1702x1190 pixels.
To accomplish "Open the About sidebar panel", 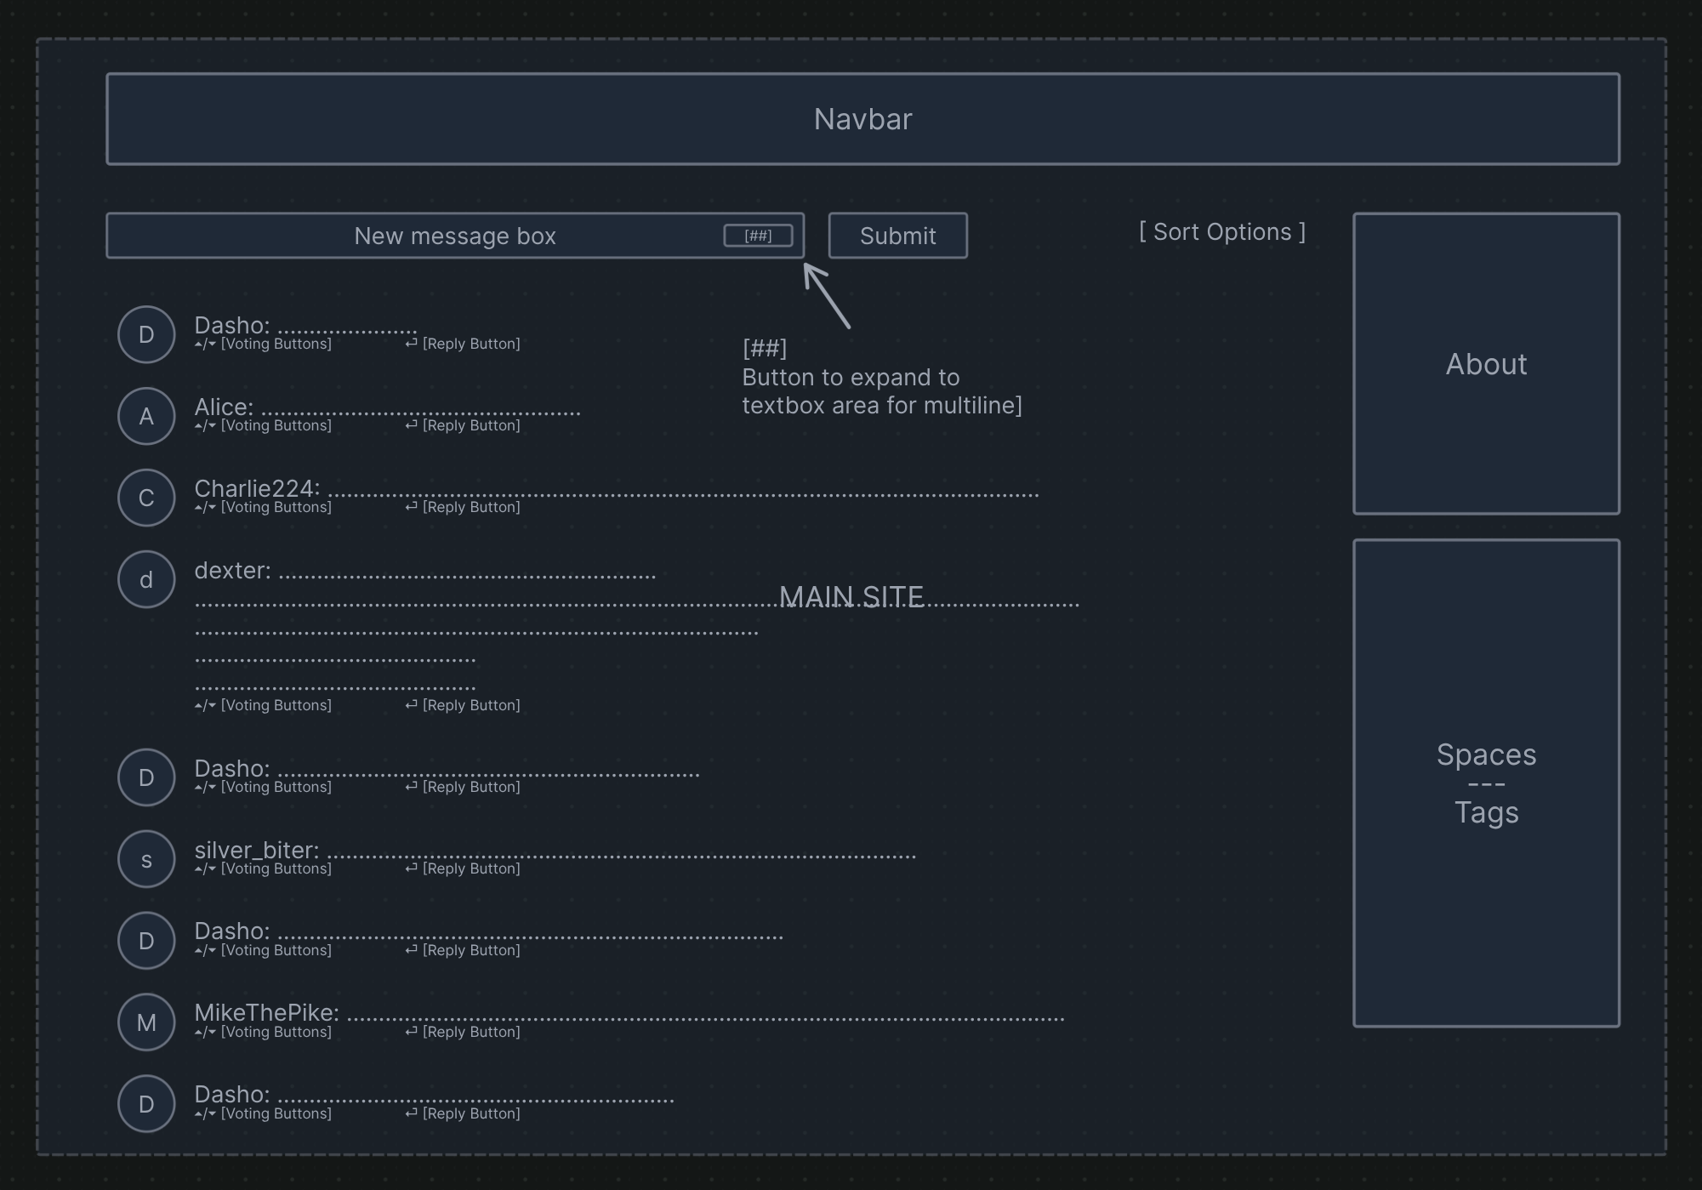I will [x=1486, y=364].
